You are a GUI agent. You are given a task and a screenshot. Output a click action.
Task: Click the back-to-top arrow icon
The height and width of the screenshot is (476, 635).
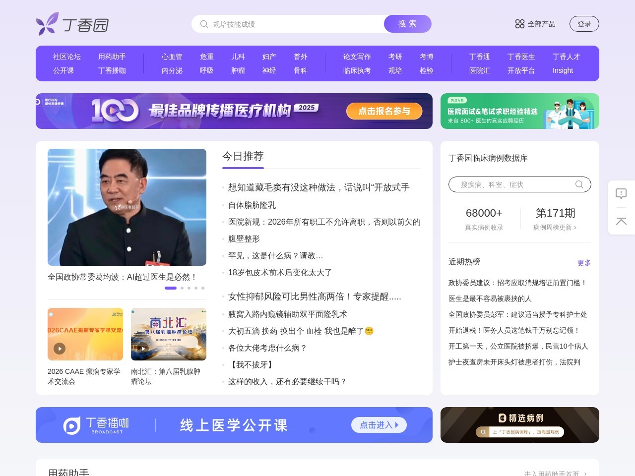tap(621, 222)
